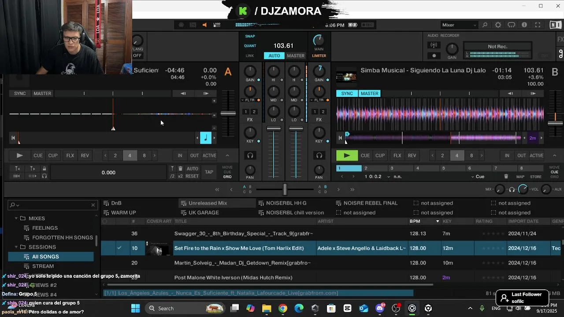564x317 pixels.
Task: Click the Native Instruments logo
Action: click(x=555, y=25)
